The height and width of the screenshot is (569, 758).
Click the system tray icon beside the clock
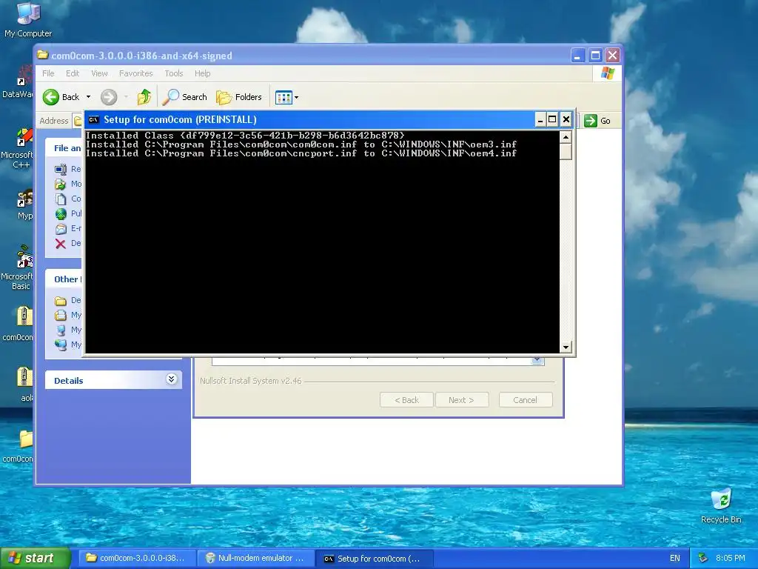[x=703, y=559]
